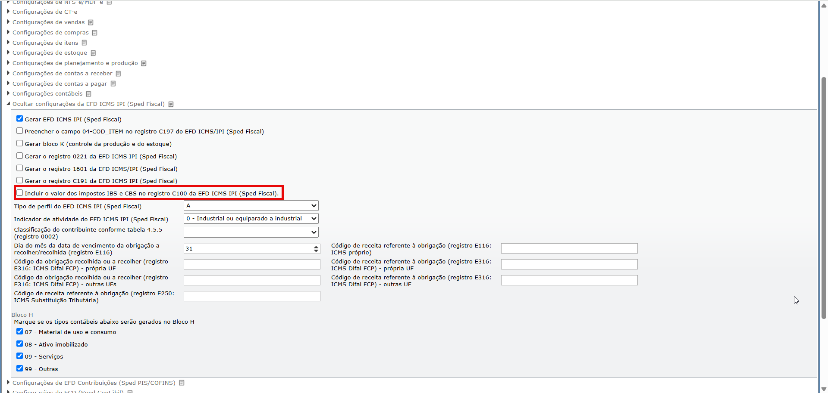Focus the Código da obrigação E316 própria UF field

point(252,264)
